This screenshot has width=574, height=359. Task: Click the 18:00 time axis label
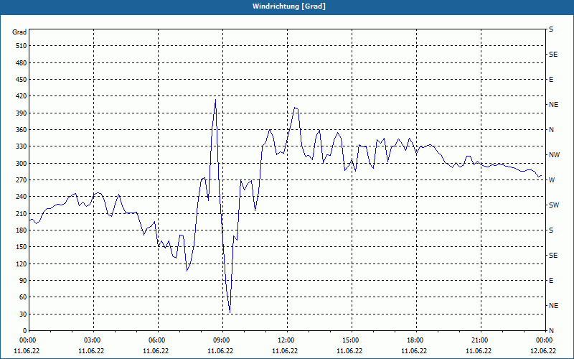coord(417,340)
